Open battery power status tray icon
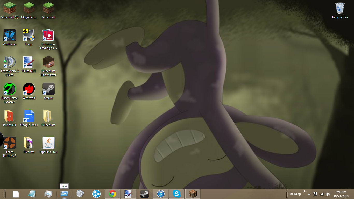 (315, 194)
